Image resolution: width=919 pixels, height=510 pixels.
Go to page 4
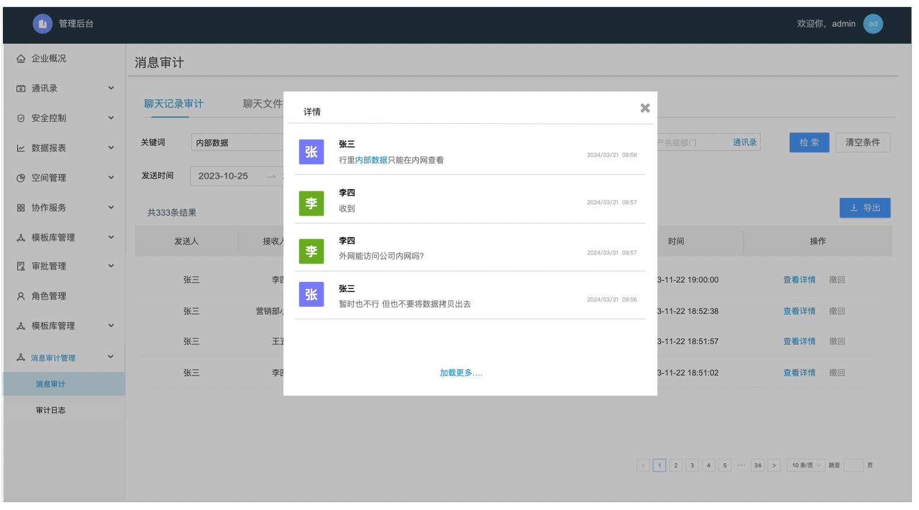tap(708, 466)
